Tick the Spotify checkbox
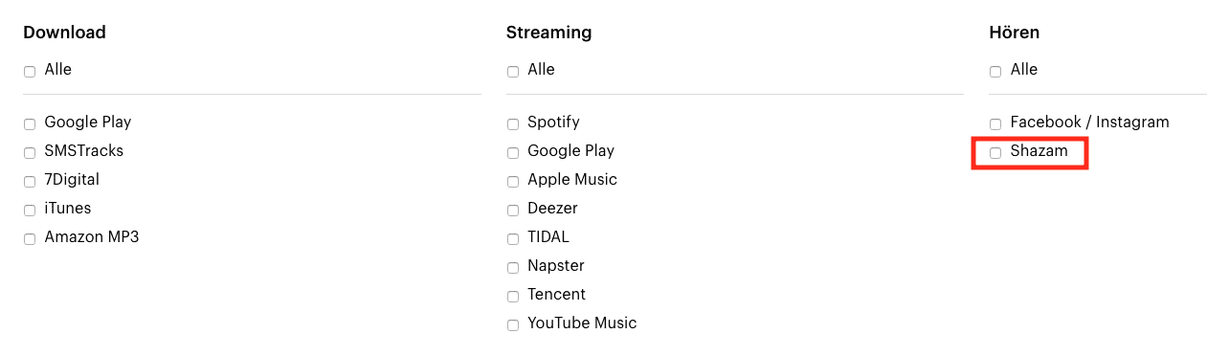 pyautogui.click(x=513, y=124)
